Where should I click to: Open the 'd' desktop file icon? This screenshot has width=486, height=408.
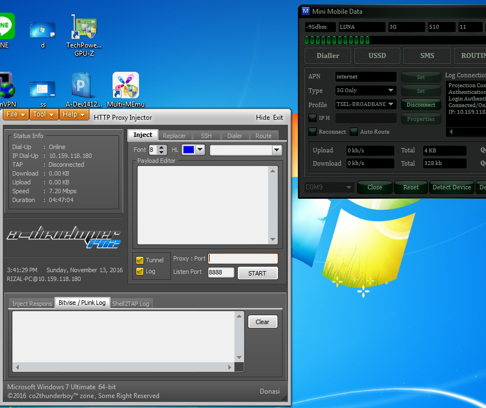click(x=43, y=34)
